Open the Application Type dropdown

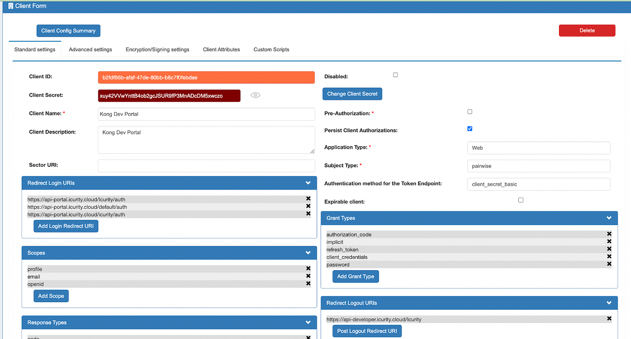point(539,148)
